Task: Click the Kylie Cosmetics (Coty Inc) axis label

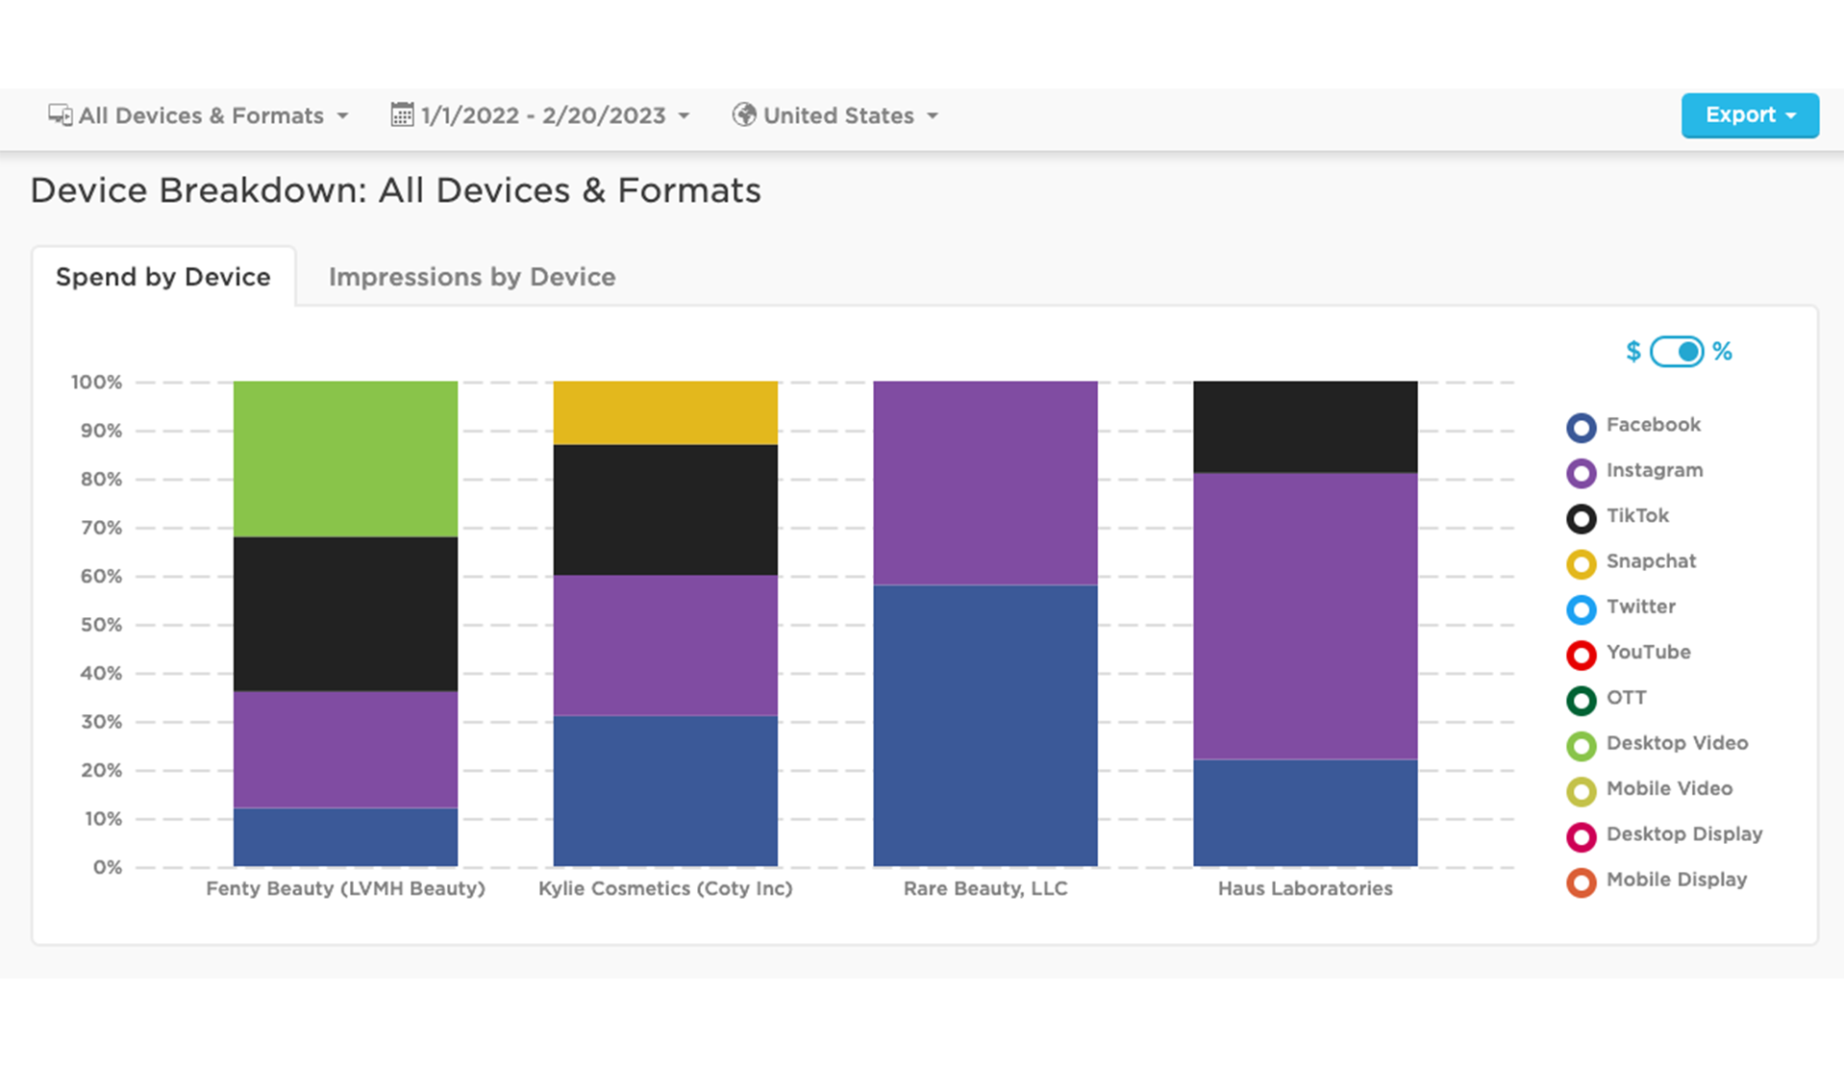Action: click(665, 889)
